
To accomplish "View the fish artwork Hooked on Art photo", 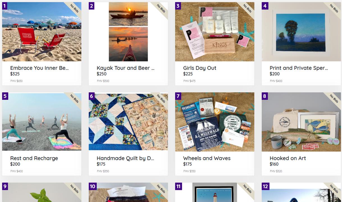I will coord(301,122).
